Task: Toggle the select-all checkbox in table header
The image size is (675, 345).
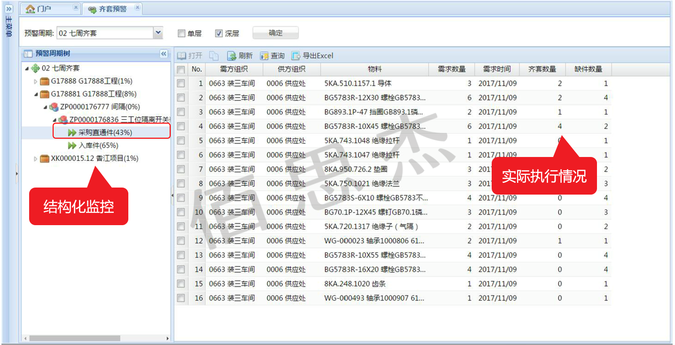Action: [x=181, y=70]
